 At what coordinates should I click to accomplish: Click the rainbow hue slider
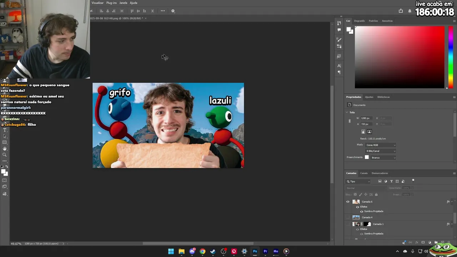[451, 57]
